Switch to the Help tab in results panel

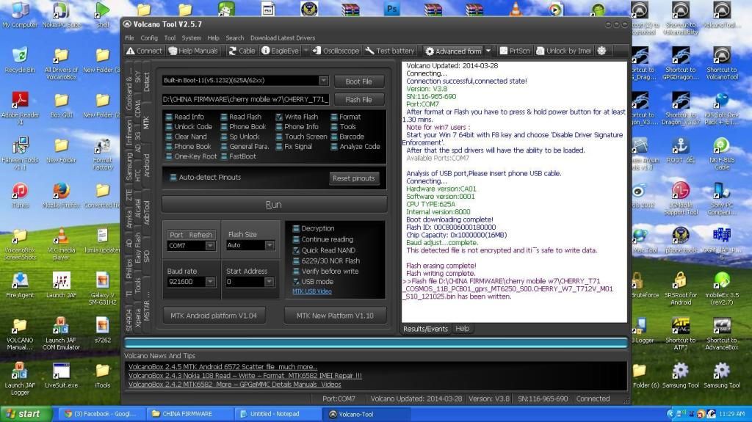[463, 329]
